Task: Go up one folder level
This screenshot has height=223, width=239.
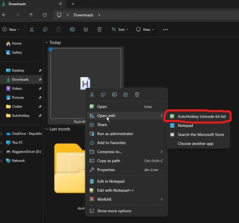Action: click(31, 15)
